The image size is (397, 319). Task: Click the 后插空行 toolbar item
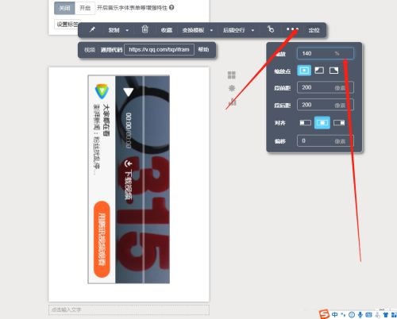click(234, 30)
